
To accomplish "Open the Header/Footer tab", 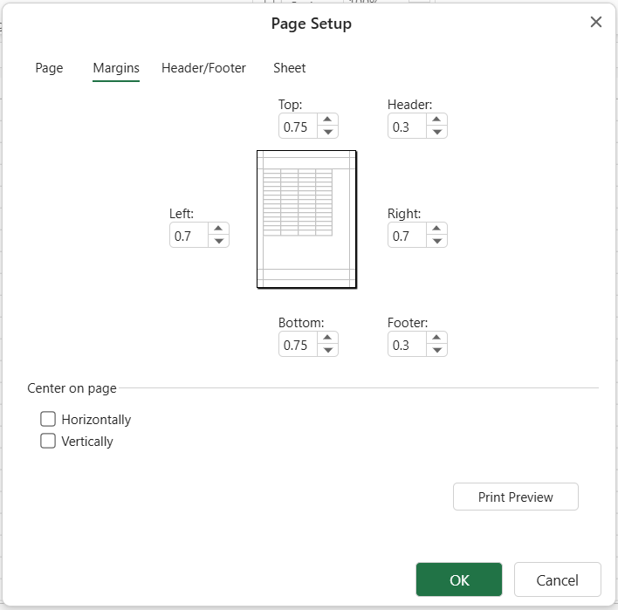I will (203, 68).
